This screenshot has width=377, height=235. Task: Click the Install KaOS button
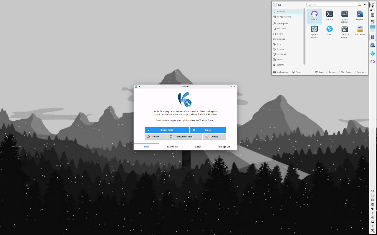tap(167, 130)
